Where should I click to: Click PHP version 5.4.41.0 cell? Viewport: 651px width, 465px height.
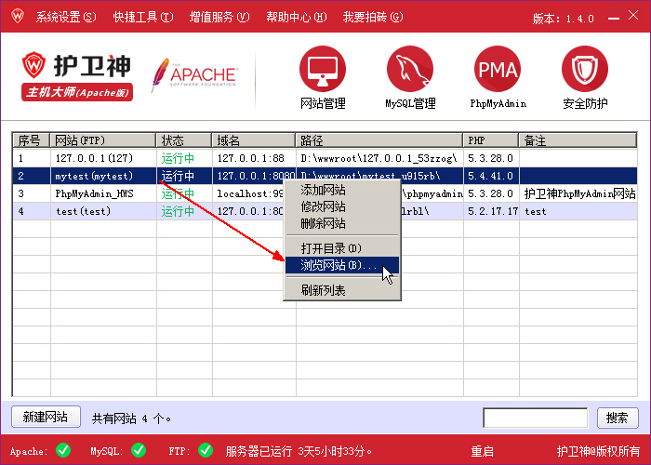[490, 176]
